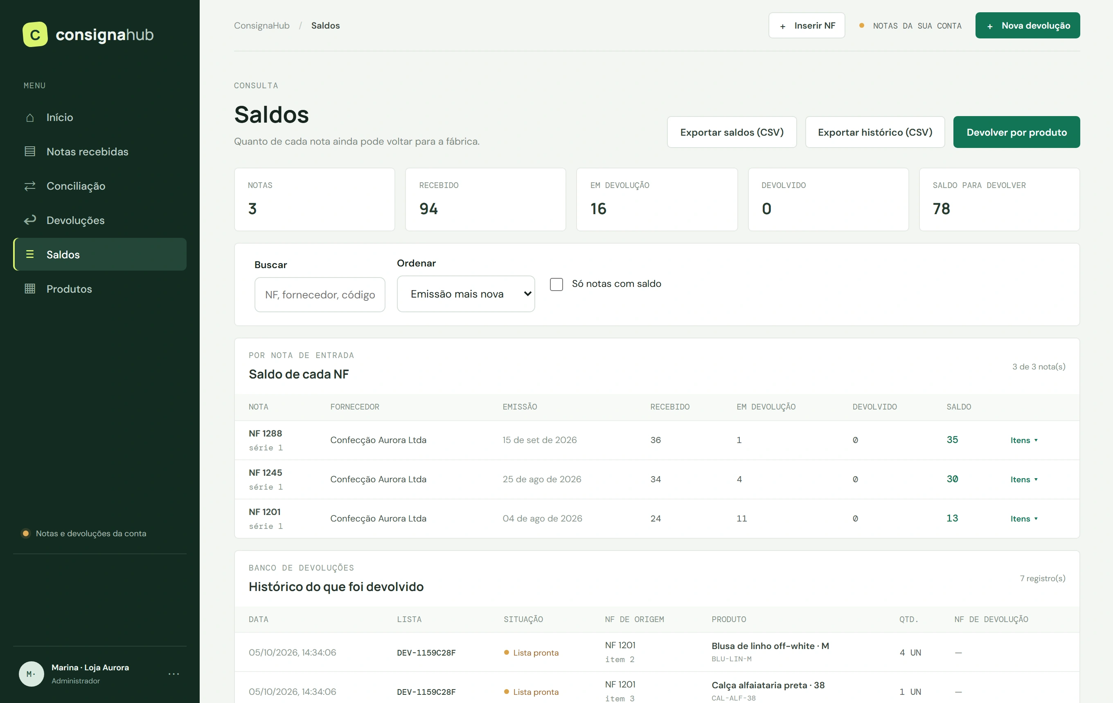Open the user options ellipsis menu
The image size is (1113, 703).
174,674
